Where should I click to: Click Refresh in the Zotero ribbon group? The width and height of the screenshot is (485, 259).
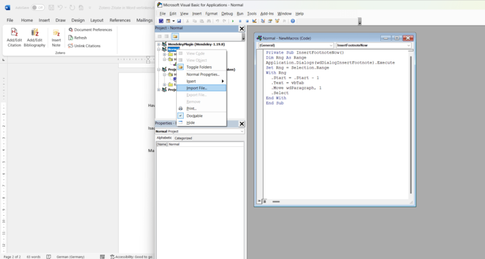77,38
